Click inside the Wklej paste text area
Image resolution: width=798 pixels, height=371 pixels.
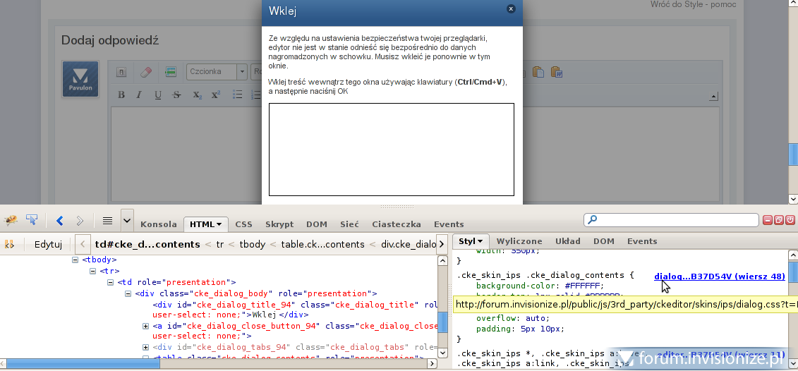click(x=391, y=149)
